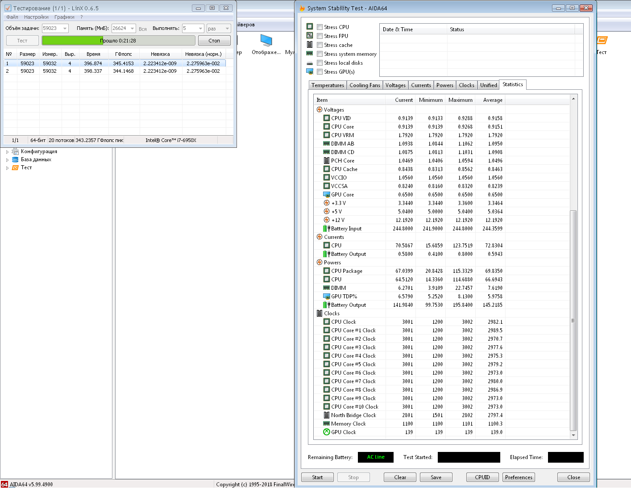Click the LinX window title icon
Screen dimensions: 631x489
(x=8, y=8)
